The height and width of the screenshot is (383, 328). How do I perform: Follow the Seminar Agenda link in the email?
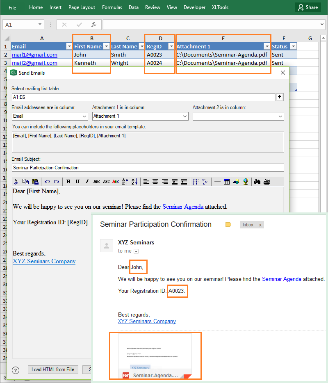coord(281,279)
